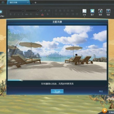Switch to the 演示文稿 document tab
Image resolution: width=114 pixels, height=114 pixels.
point(14,3)
